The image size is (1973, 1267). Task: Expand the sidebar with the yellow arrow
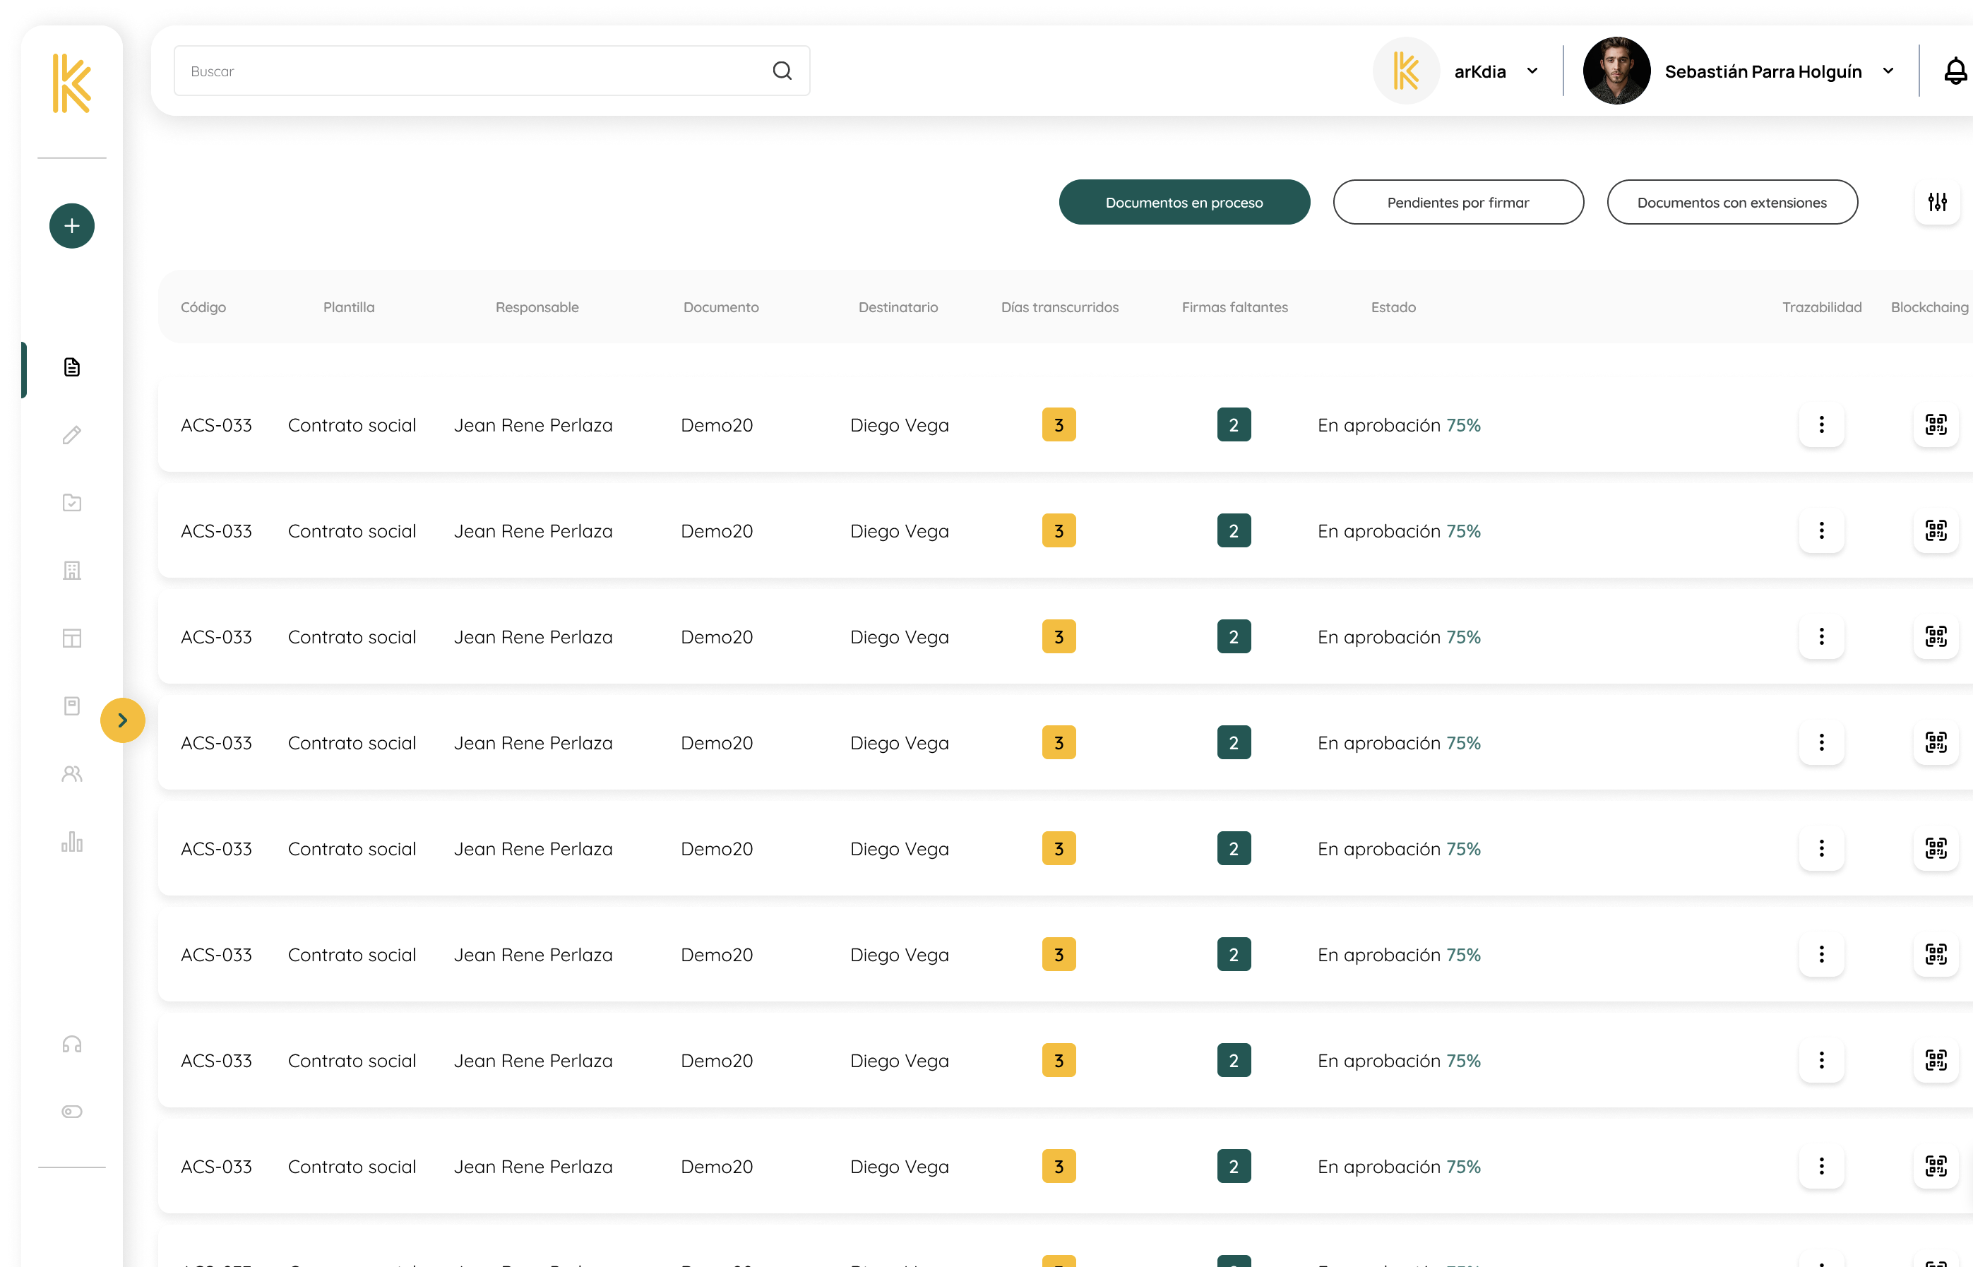[x=124, y=720]
